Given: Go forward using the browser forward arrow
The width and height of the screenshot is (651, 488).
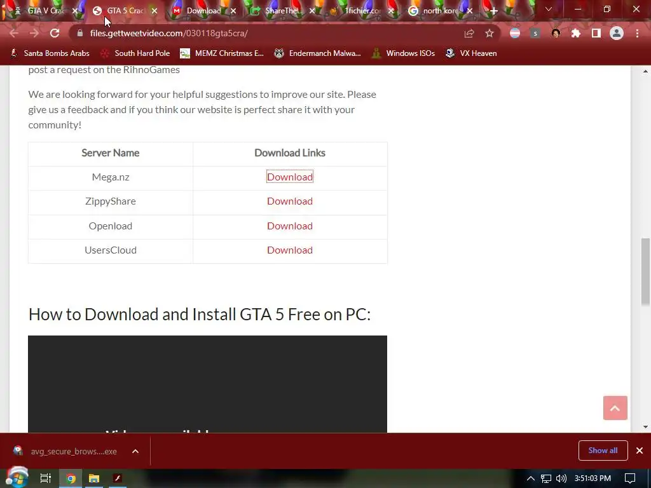Looking at the screenshot, I should coord(34,33).
